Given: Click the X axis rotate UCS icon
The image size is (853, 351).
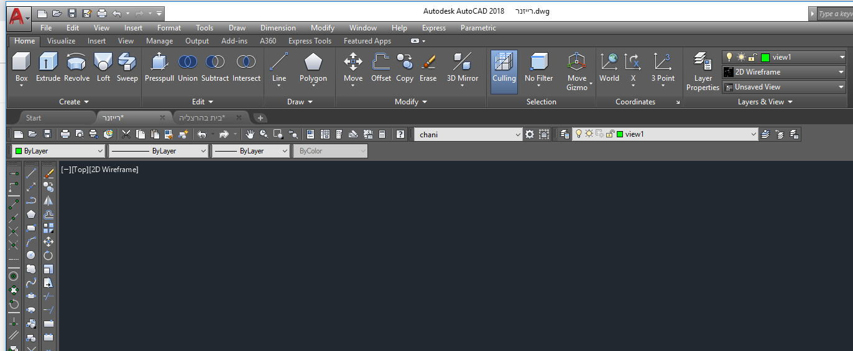Looking at the screenshot, I should [633, 67].
